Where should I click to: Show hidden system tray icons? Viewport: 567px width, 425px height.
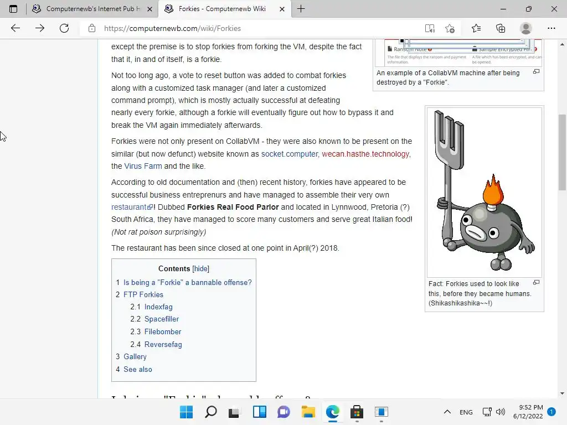click(447, 412)
